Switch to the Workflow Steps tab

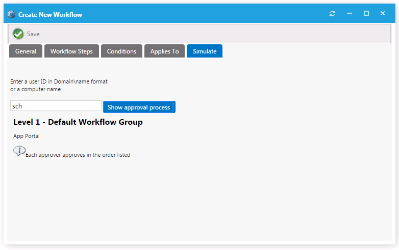71,51
